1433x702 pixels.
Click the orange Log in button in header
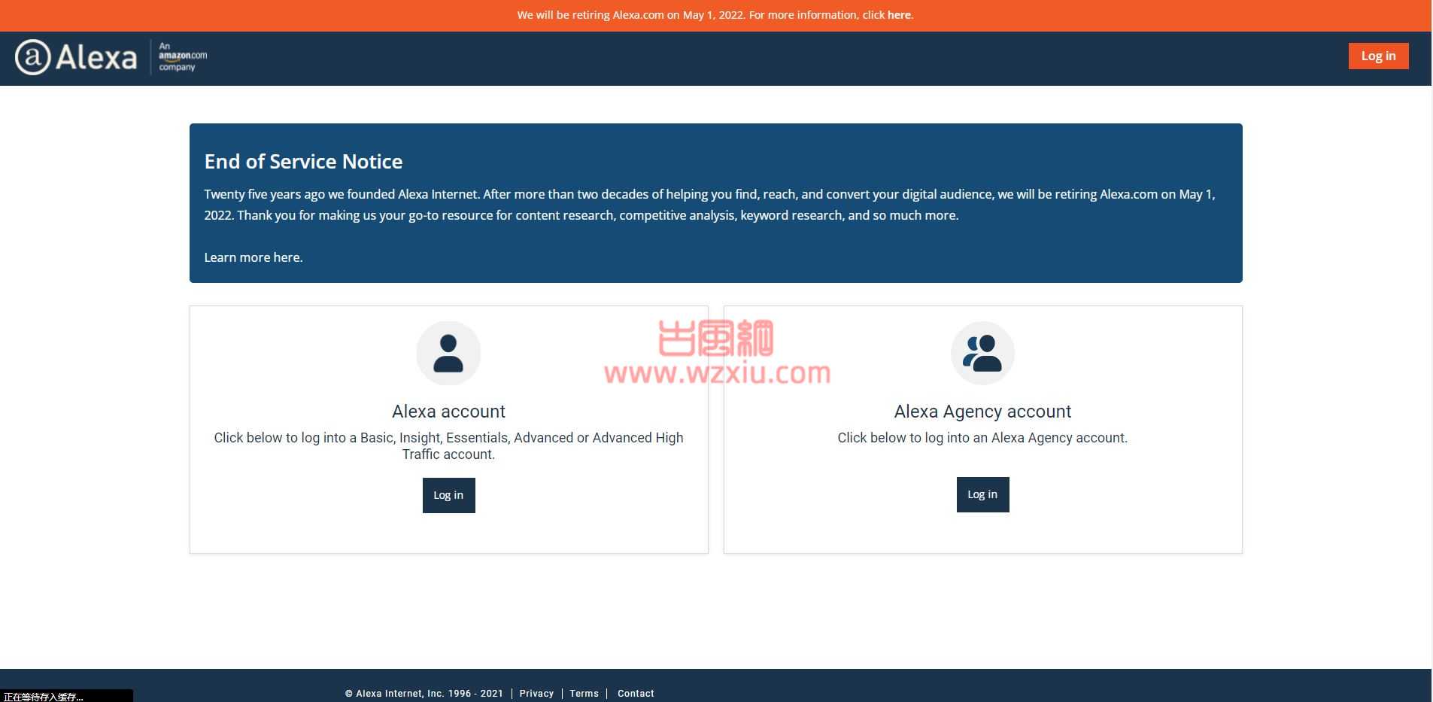[1378, 56]
